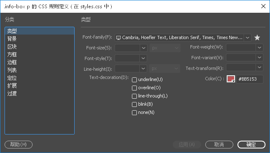The height and width of the screenshot is (153, 270).
Task: Click the 取消 button
Action: pyautogui.click(x=219, y=145)
